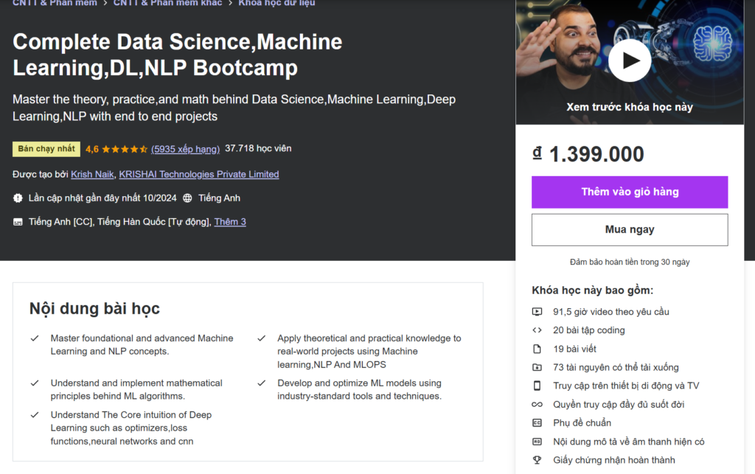Open the "CNTT & Phần mềm khác" breadcrumb

coord(167,3)
